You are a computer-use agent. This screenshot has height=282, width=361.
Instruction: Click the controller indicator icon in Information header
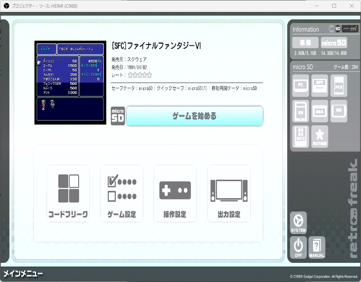tap(331, 28)
